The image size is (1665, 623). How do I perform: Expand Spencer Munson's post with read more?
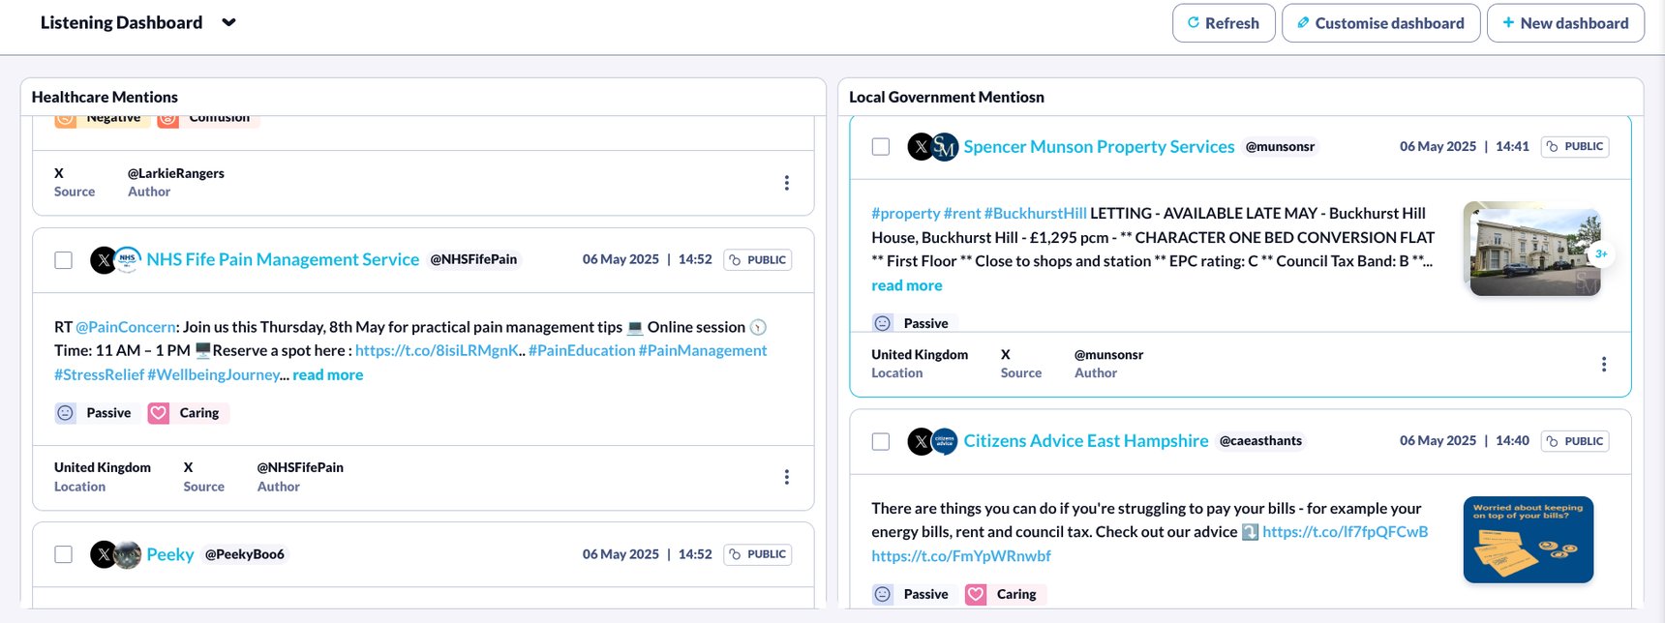coord(906,284)
